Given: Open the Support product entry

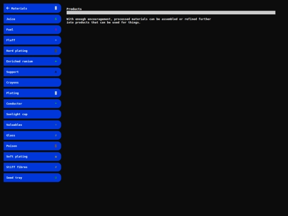Looking at the screenshot, I should (x=33, y=72).
